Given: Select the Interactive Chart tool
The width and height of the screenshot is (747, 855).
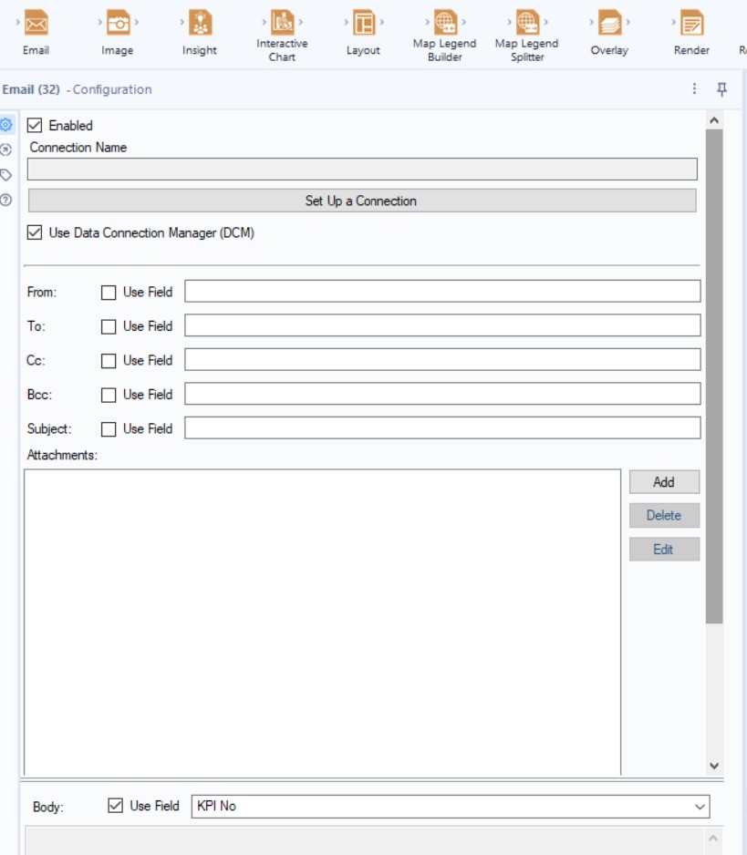Looking at the screenshot, I should click(280, 23).
